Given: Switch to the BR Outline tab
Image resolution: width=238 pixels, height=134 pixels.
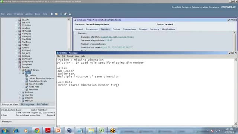Looking at the screenshot, I should tap(42, 104).
